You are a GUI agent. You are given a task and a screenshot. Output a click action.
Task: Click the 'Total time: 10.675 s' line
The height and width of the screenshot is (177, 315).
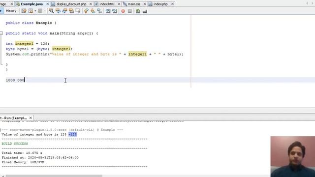(22, 153)
